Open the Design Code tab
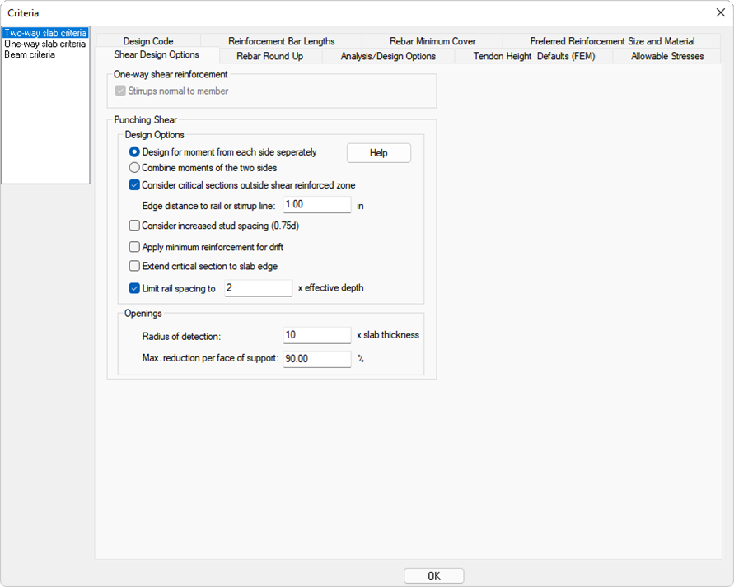The height and width of the screenshot is (587, 734). click(148, 41)
